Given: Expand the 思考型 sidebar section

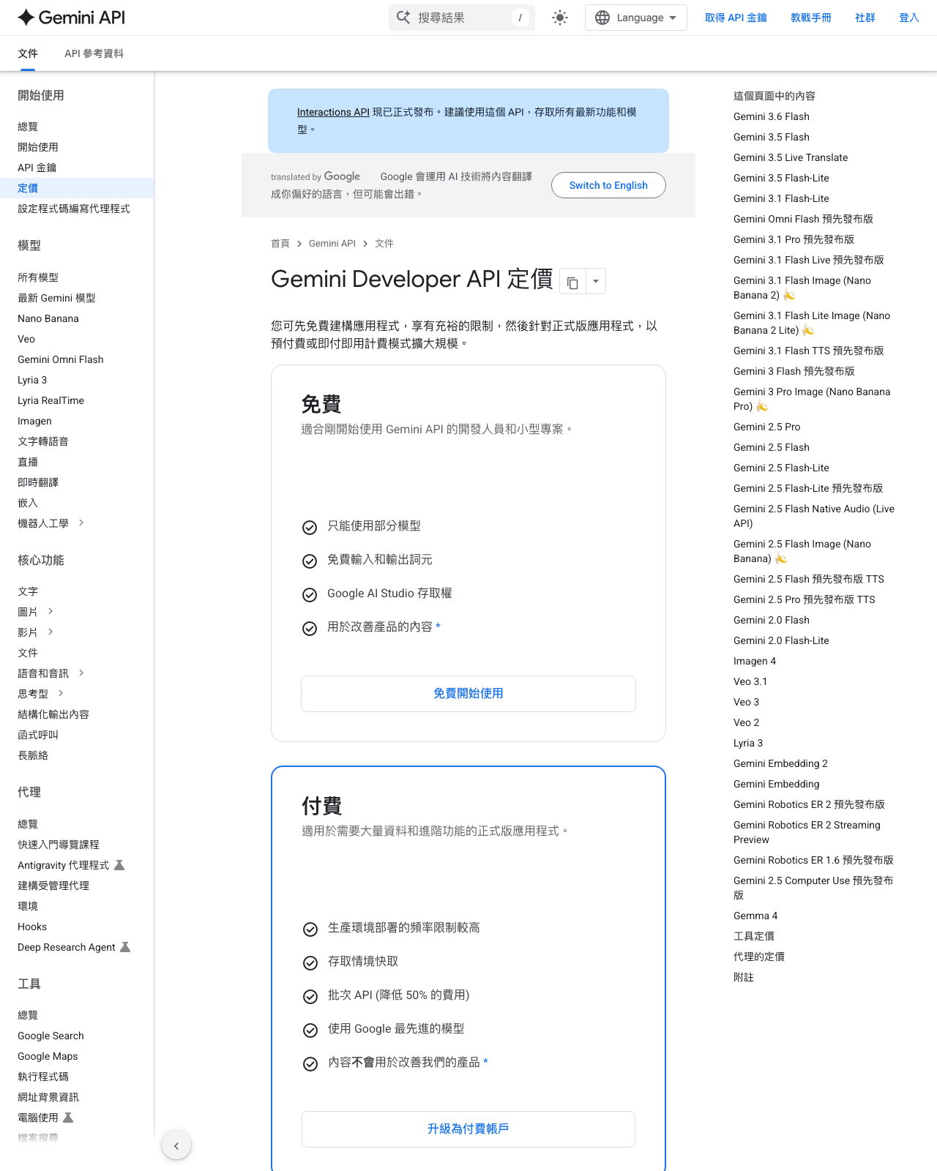Looking at the screenshot, I should pyautogui.click(x=61, y=694).
